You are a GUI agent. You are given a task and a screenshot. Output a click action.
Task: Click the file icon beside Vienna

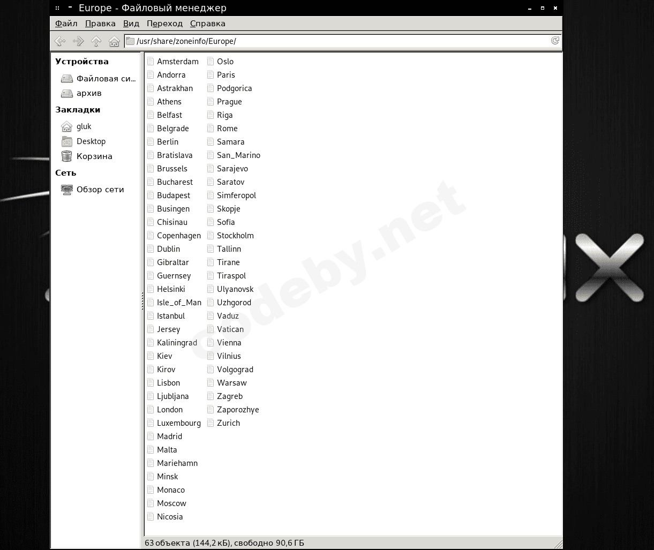click(x=211, y=343)
